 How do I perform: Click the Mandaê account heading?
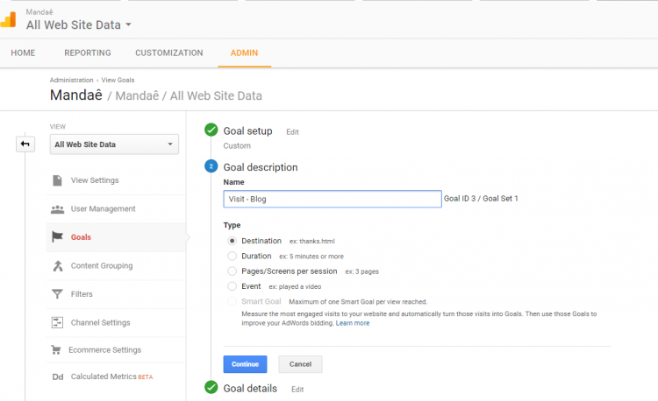tap(76, 95)
